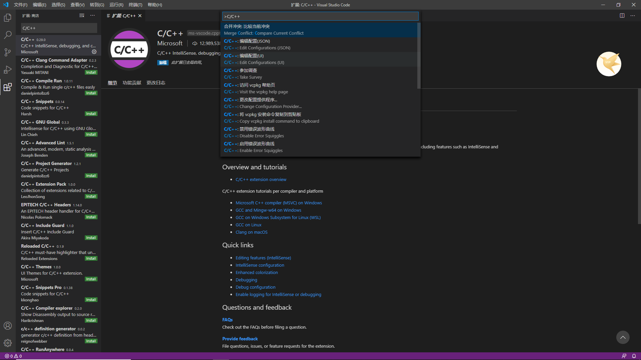Switch to the 更改日志 tab

156,83
